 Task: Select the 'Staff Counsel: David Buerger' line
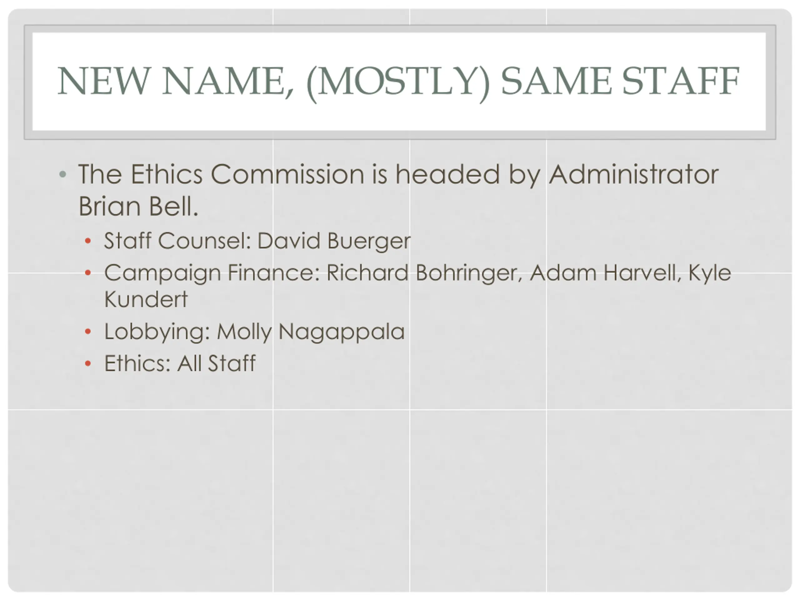257,241
